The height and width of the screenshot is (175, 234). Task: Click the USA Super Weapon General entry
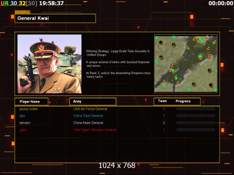94,130
